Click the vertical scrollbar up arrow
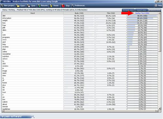The height and width of the screenshot is (119, 163). (159, 13)
